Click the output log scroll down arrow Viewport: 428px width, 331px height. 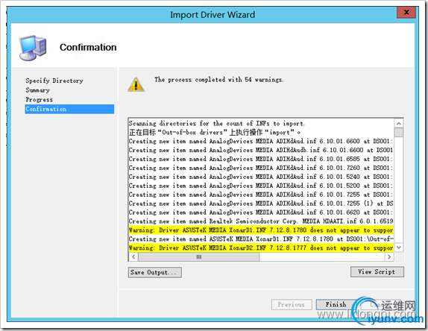tap(399, 248)
